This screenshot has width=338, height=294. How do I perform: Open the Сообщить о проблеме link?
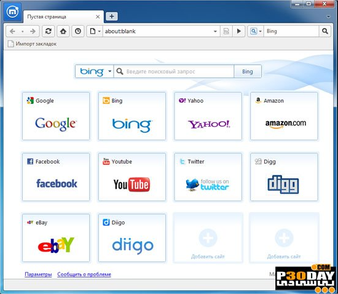pos(84,274)
